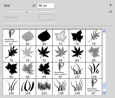Click the Size slider handle
The width and height of the screenshot is (115, 98).
pos(27,11)
